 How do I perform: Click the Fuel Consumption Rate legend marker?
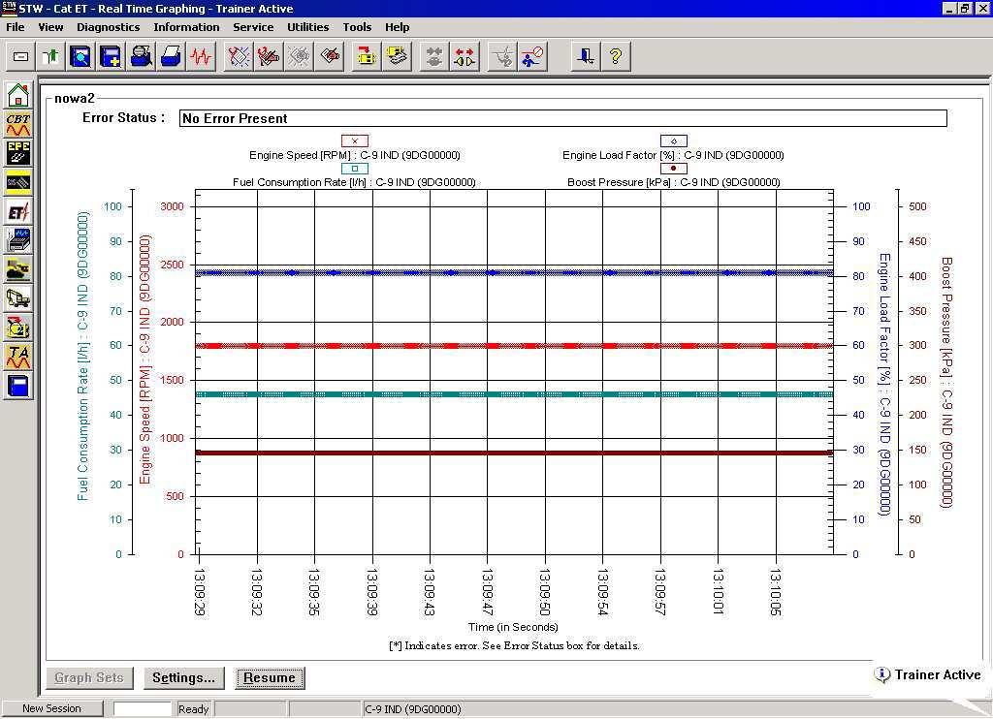point(355,169)
